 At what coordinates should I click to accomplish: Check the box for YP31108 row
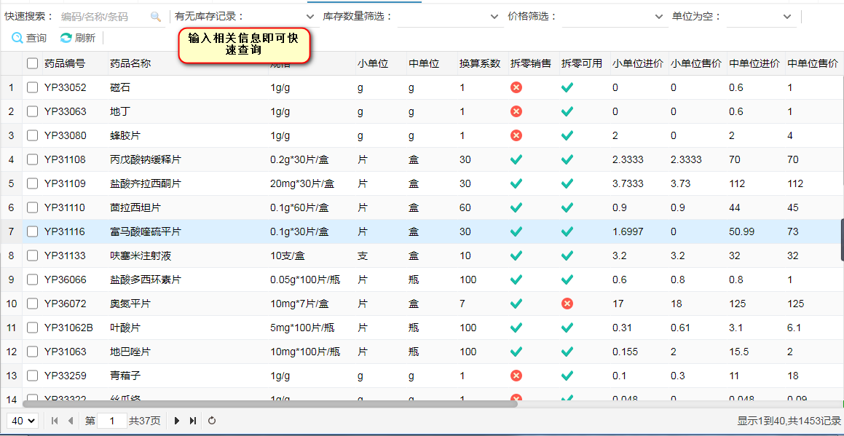[x=32, y=159]
